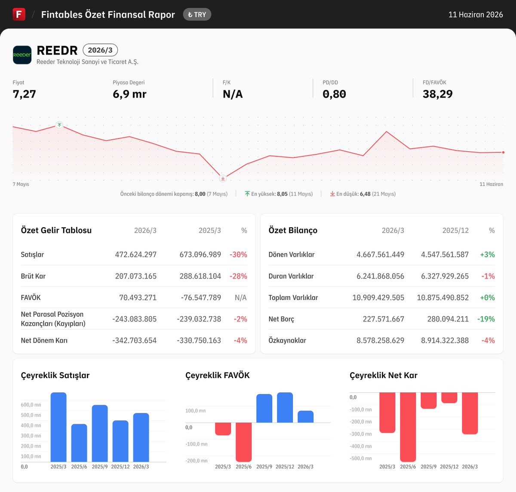Click the Özkaynaklar value 8.578.258.629

pyautogui.click(x=380, y=340)
